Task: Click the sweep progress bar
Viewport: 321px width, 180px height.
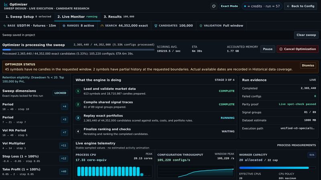Action: point(78,50)
